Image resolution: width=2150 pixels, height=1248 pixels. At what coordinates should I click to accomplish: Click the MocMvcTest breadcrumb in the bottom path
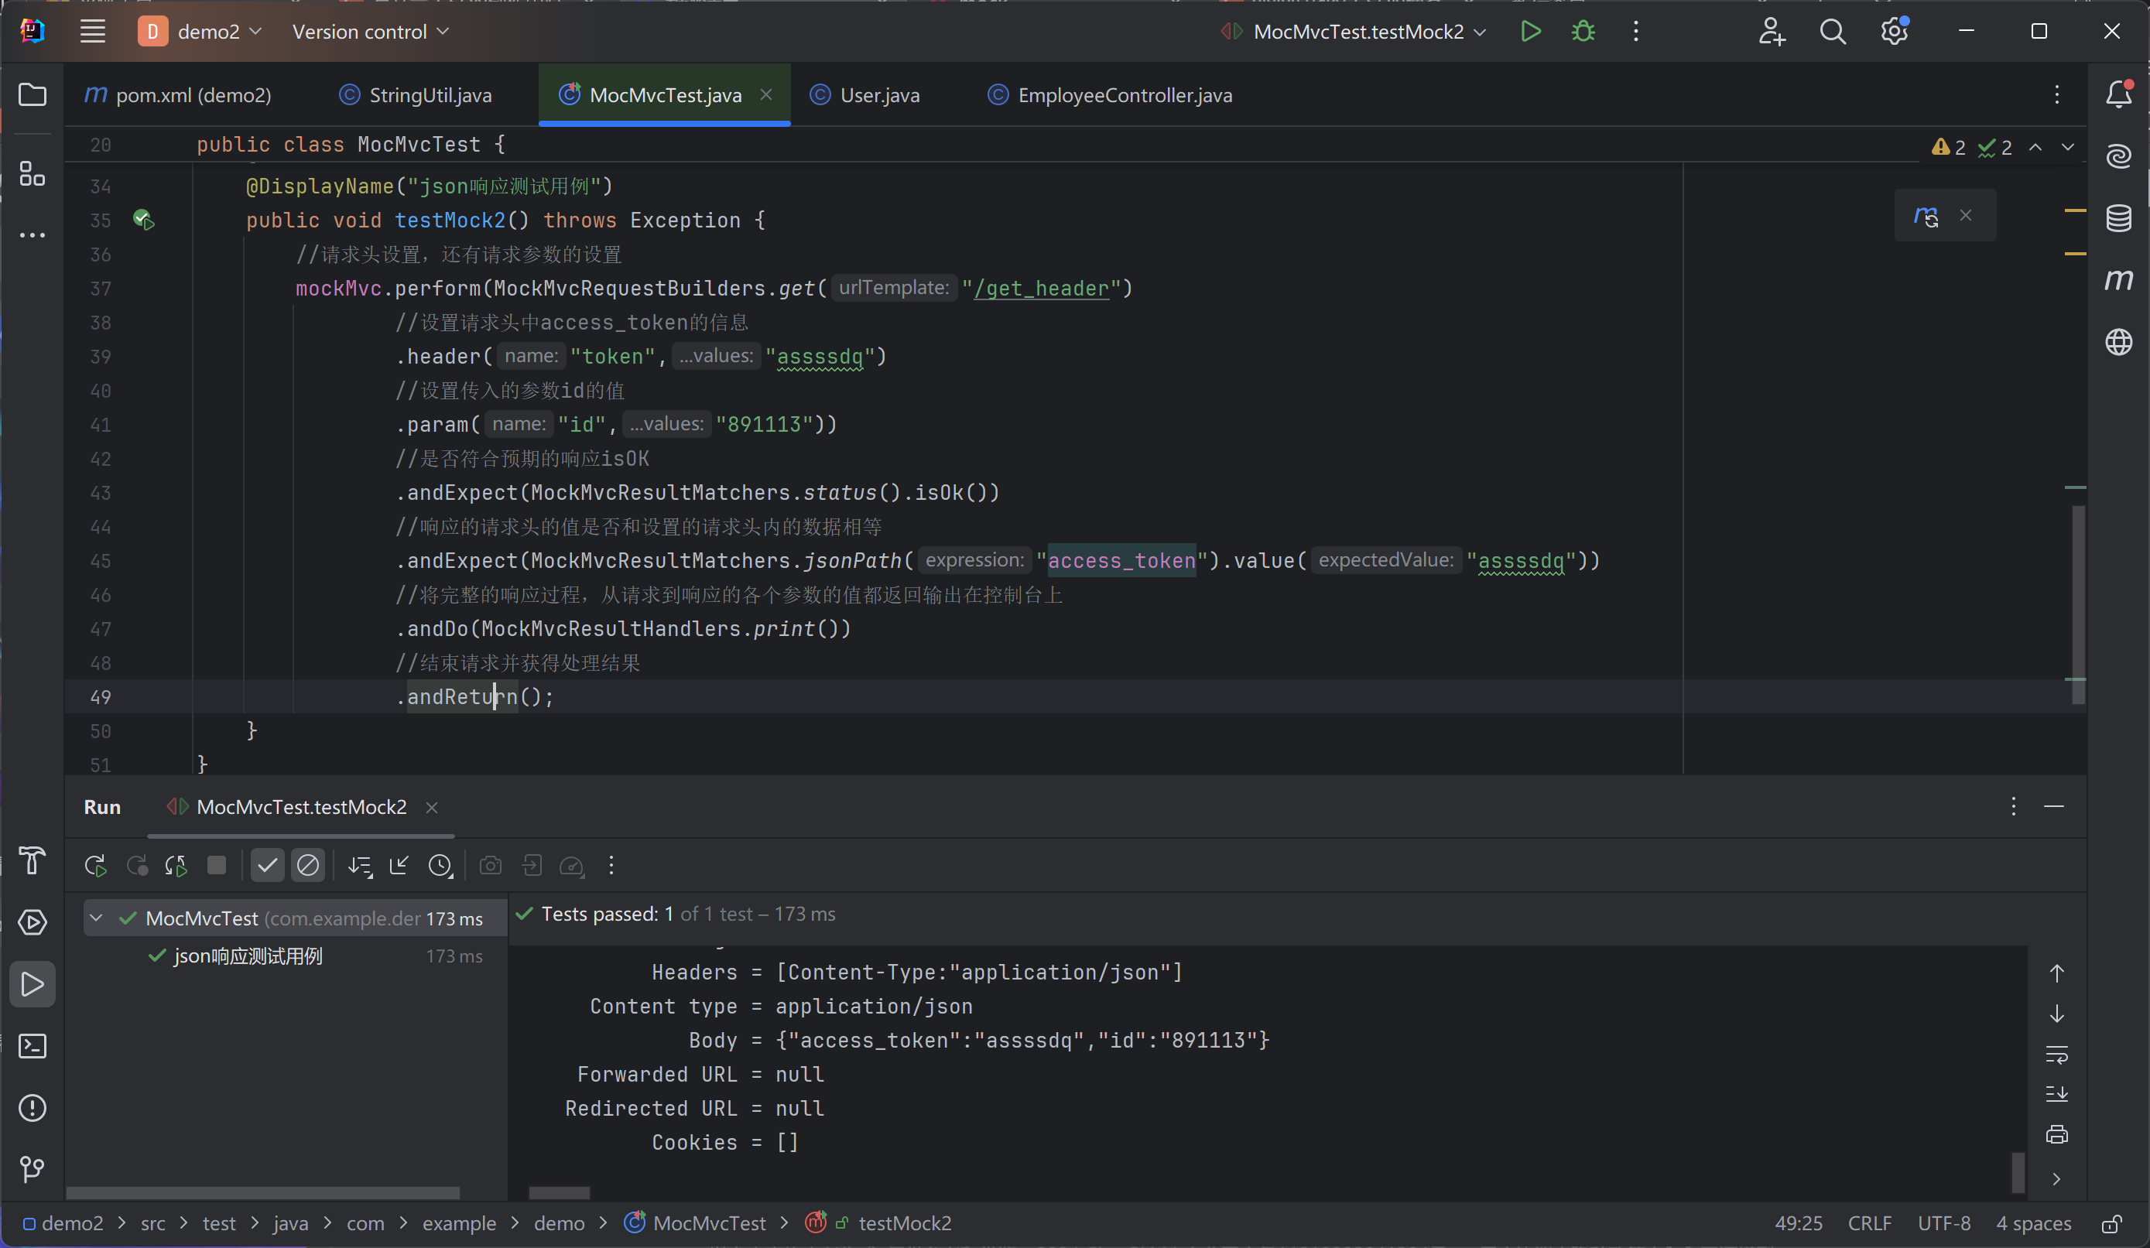[x=709, y=1223]
